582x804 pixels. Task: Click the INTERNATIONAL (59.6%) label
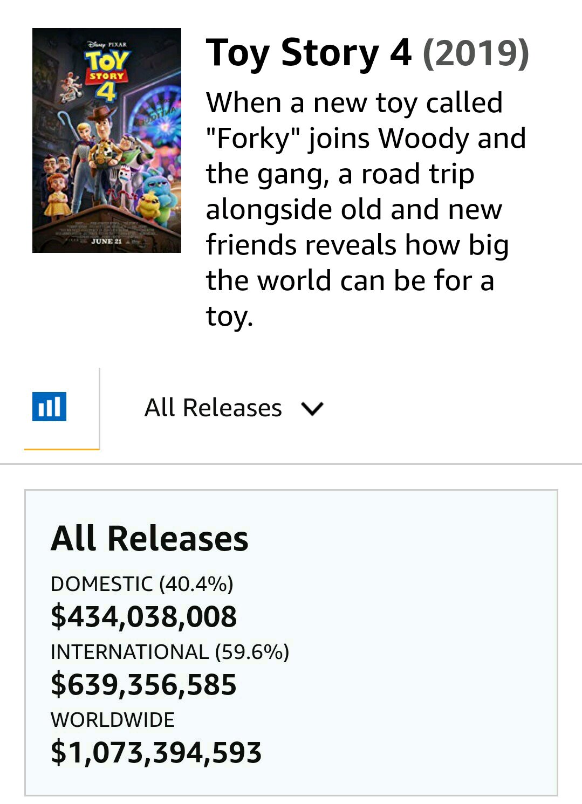click(x=169, y=652)
